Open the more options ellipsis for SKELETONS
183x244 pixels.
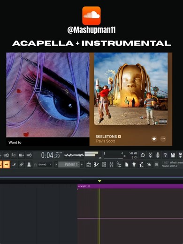163,139
